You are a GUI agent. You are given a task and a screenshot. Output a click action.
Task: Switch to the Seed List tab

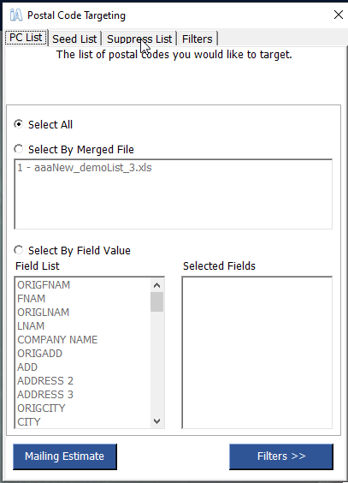click(74, 39)
